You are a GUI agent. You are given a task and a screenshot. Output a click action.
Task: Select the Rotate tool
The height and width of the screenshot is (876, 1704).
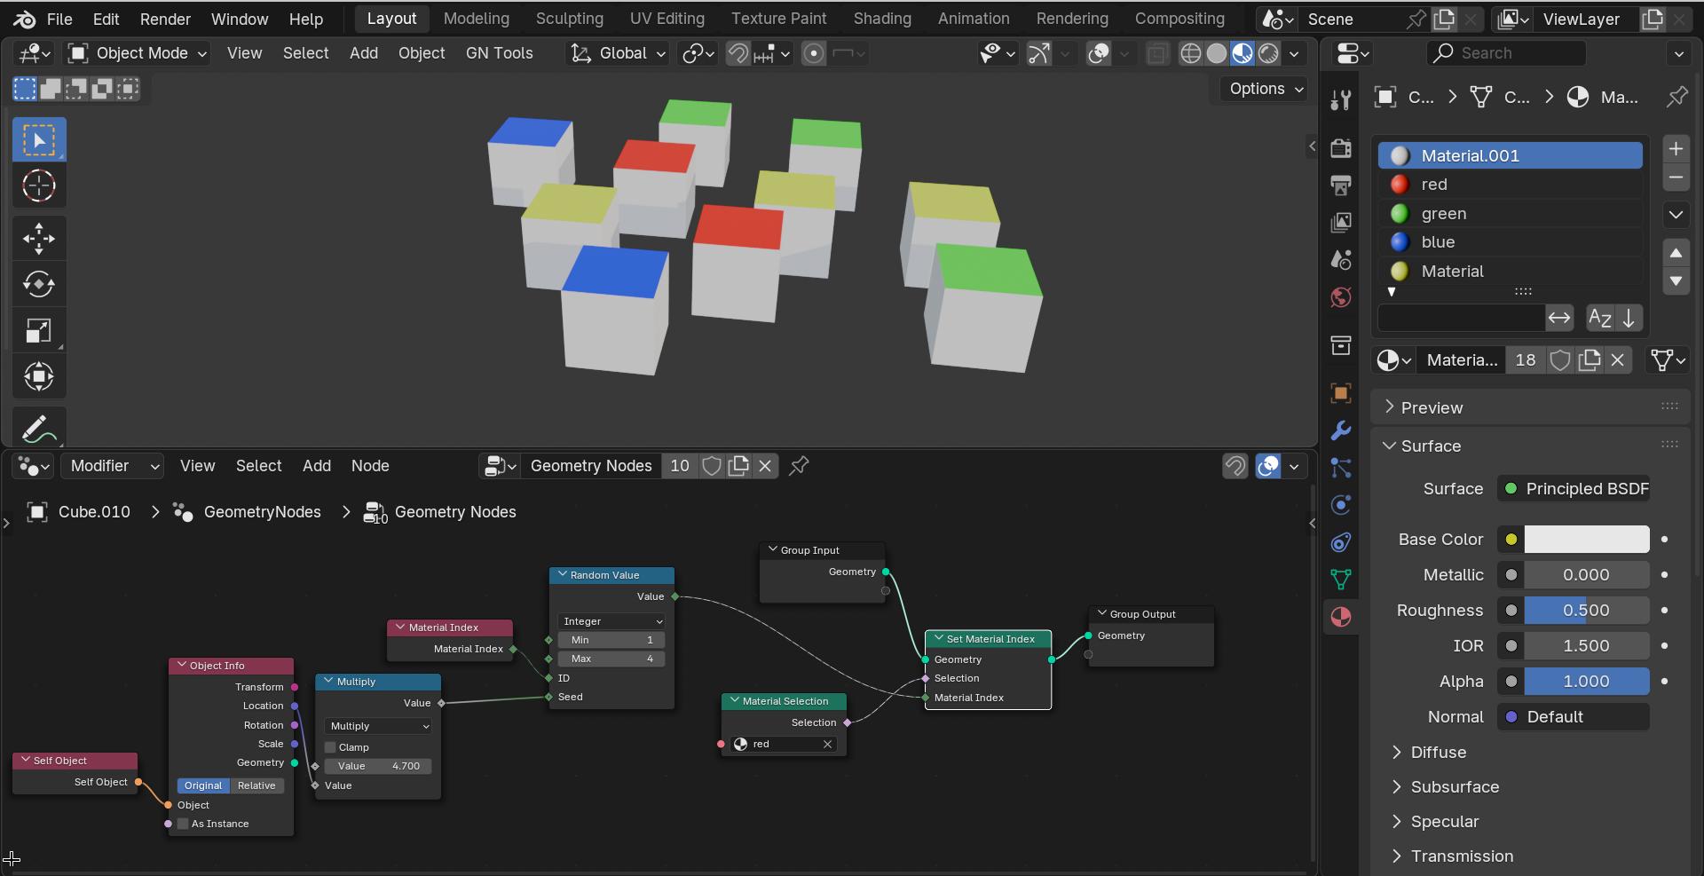39,285
